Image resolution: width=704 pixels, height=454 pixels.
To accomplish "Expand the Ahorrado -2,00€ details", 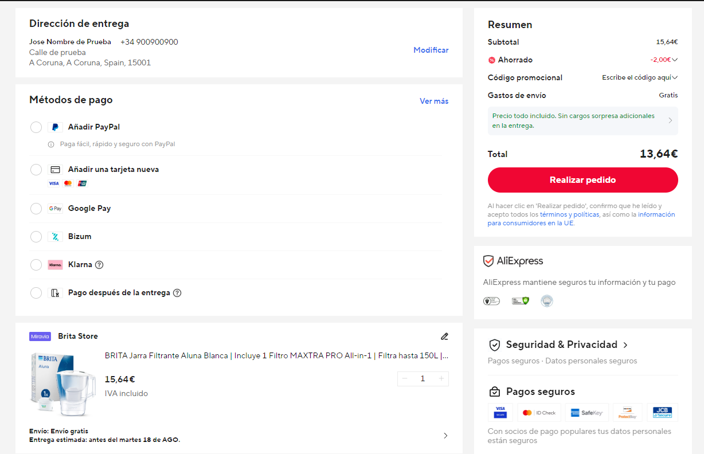I will coord(675,60).
